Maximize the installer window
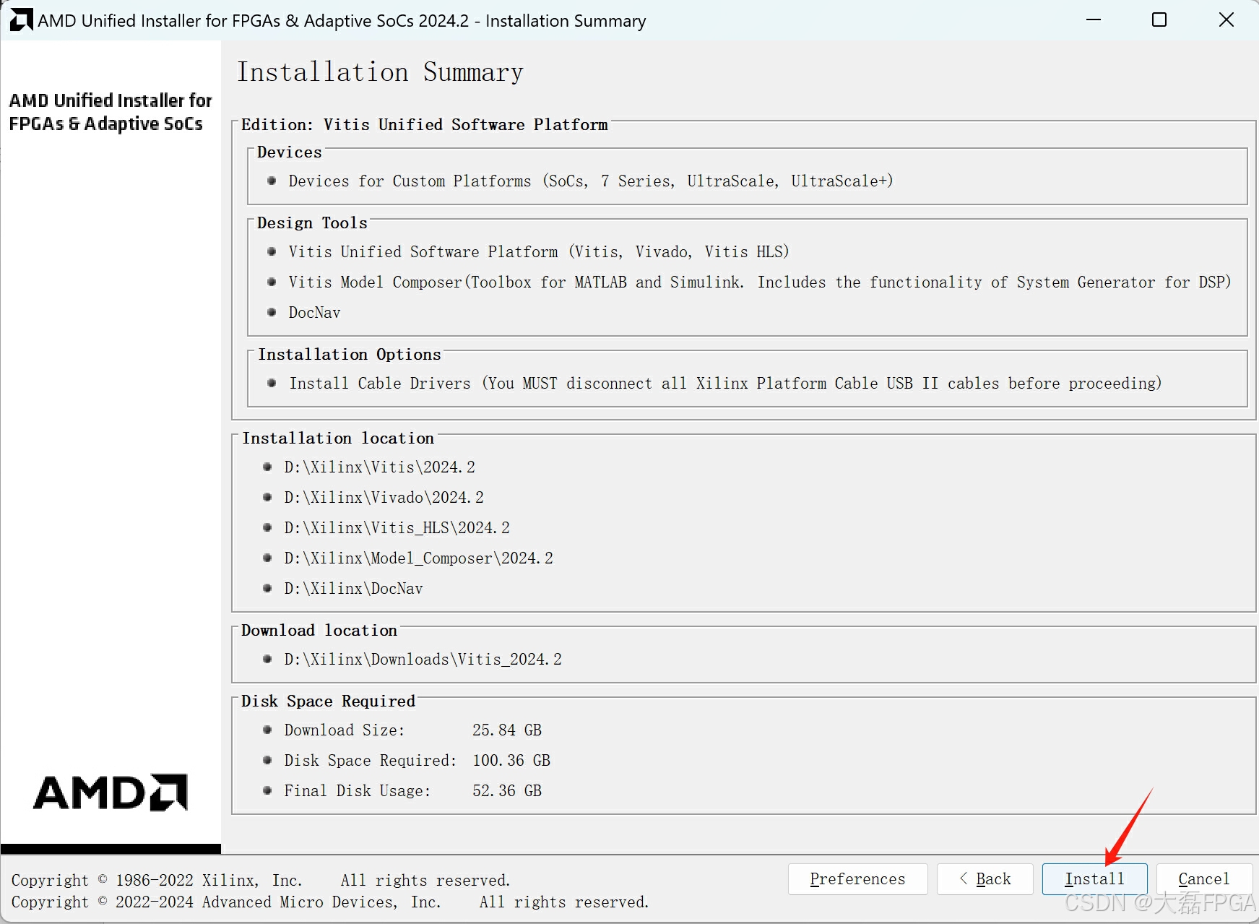1259x924 pixels. [1159, 20]
